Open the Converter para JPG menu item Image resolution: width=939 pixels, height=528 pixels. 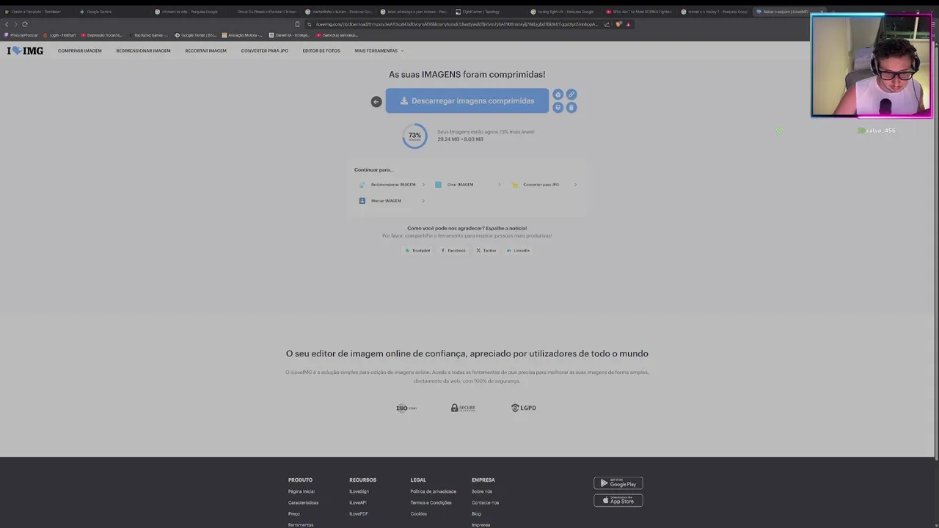point(264,51)
